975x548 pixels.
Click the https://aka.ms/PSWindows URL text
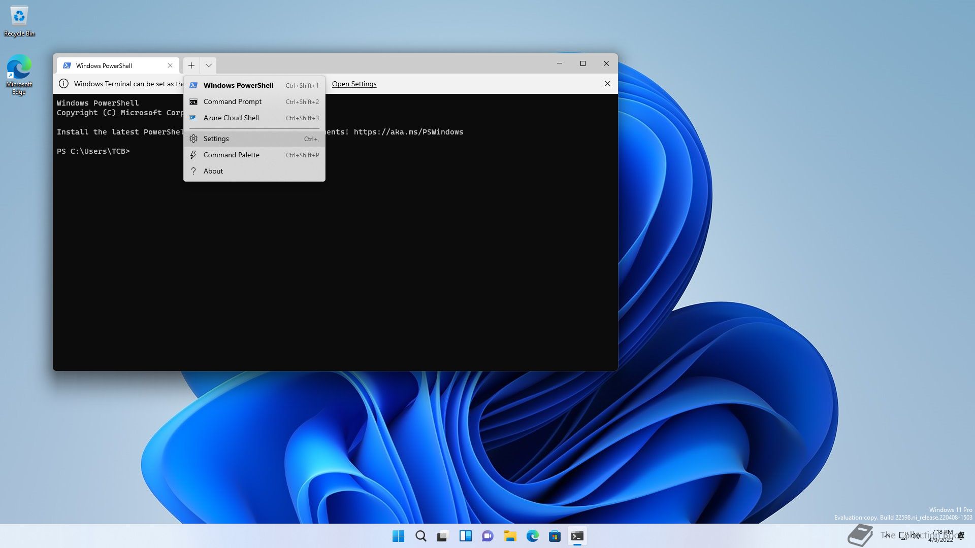pos(408,132)
